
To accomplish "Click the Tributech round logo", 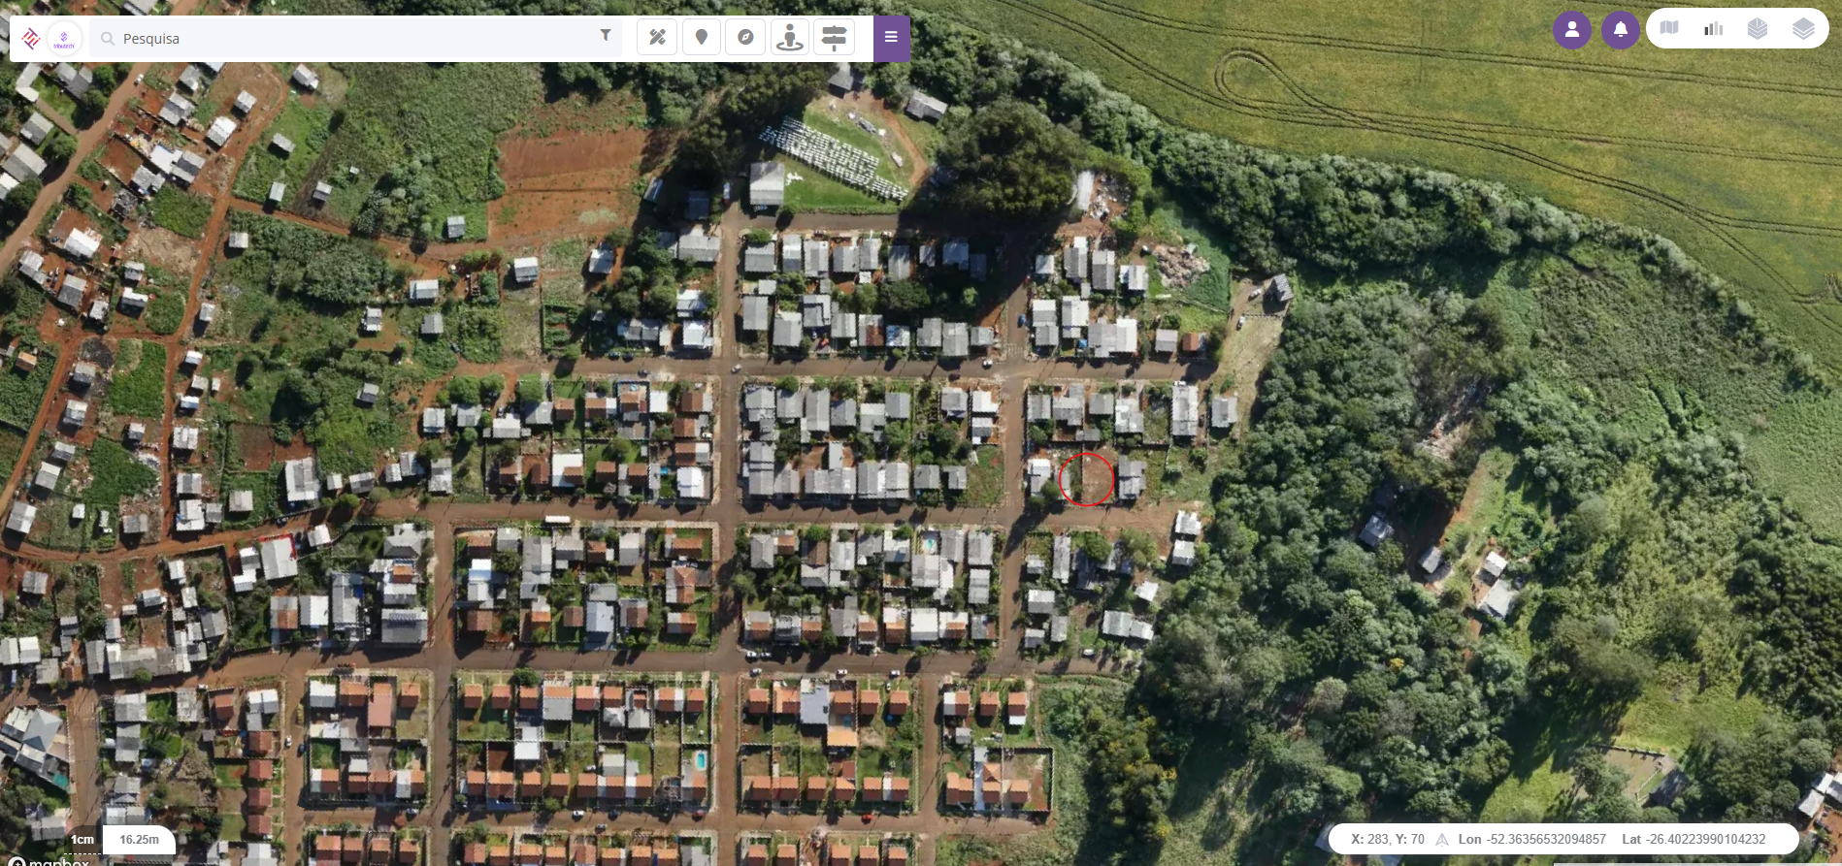I will (64, 39).
